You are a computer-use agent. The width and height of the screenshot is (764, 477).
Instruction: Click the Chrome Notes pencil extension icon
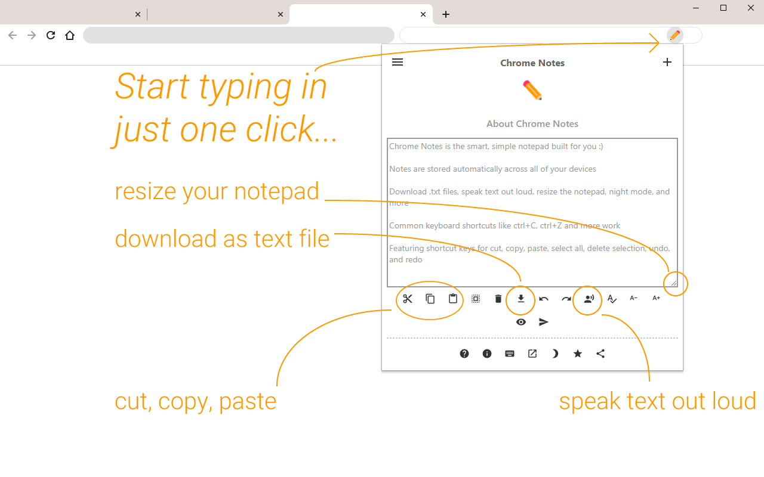pyautogui.click(x=675, y=35)
